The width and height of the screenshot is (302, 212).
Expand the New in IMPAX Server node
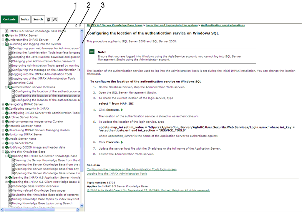point(3,35)
